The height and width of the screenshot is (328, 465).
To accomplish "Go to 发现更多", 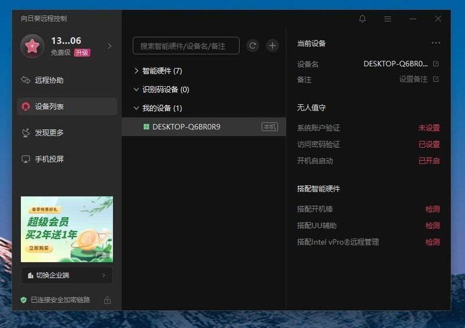I will click(x=67, y=133).
